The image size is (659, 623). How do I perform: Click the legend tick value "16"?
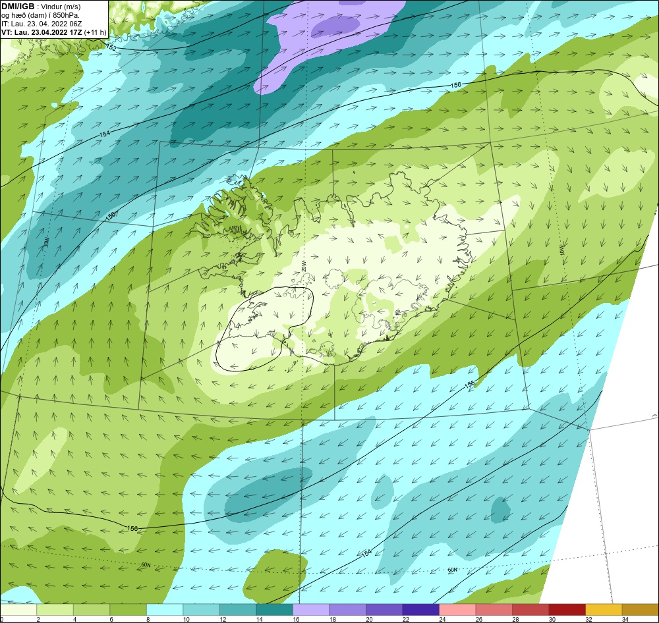click(296, 619)
